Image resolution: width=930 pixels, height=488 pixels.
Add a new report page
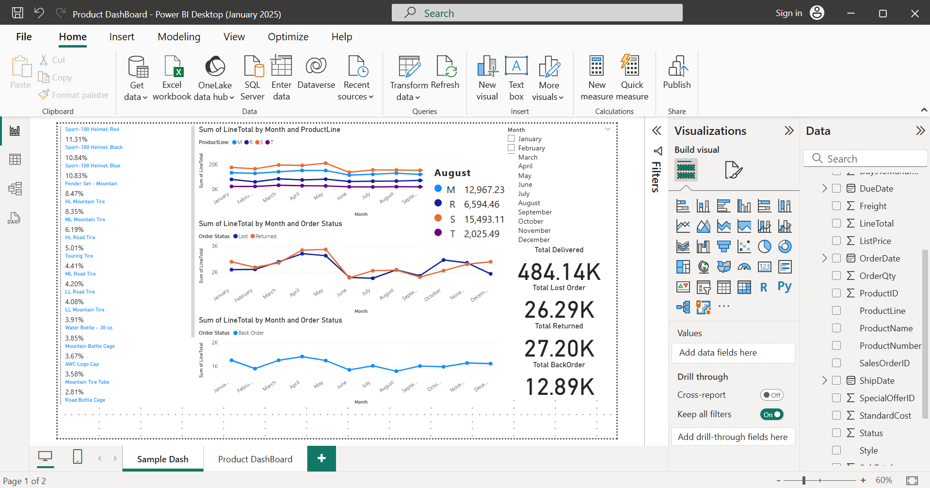[x=321, y=458]
